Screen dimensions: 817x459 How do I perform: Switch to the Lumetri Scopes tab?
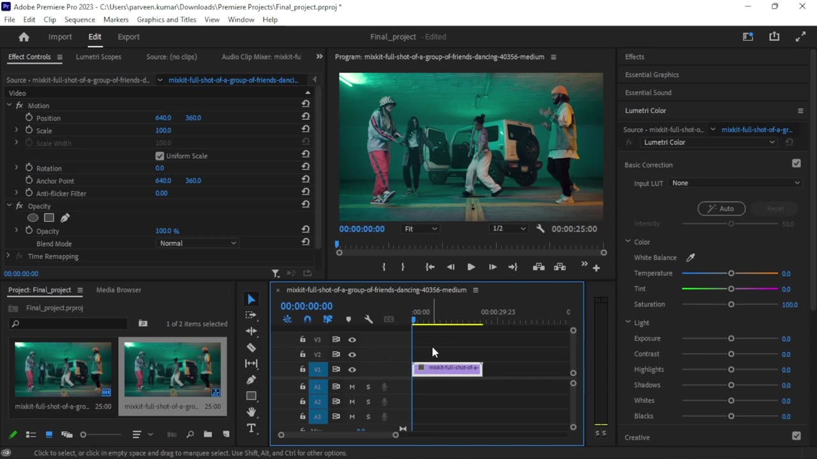pos(98,57)
